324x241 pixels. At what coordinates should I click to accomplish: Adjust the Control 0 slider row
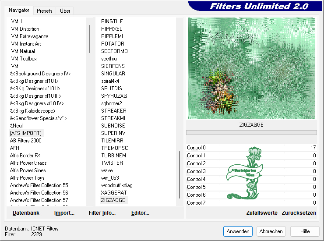pyautogui.click(x=251, y=148)
